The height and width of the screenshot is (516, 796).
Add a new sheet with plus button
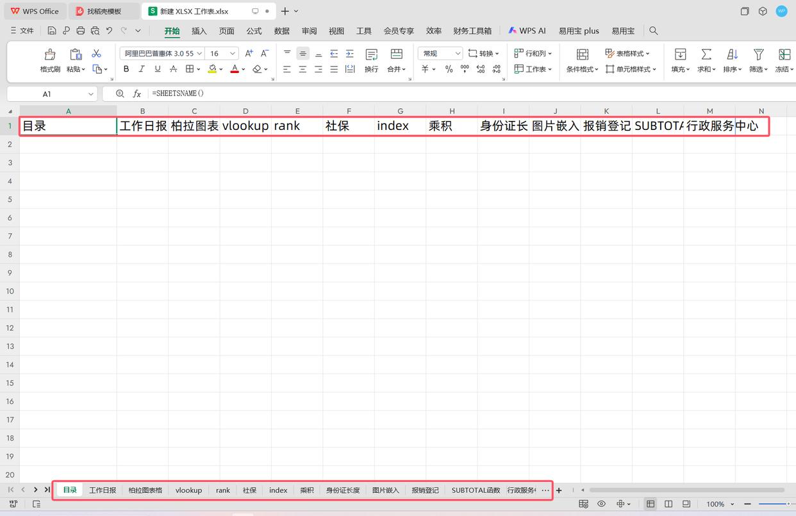559,490
